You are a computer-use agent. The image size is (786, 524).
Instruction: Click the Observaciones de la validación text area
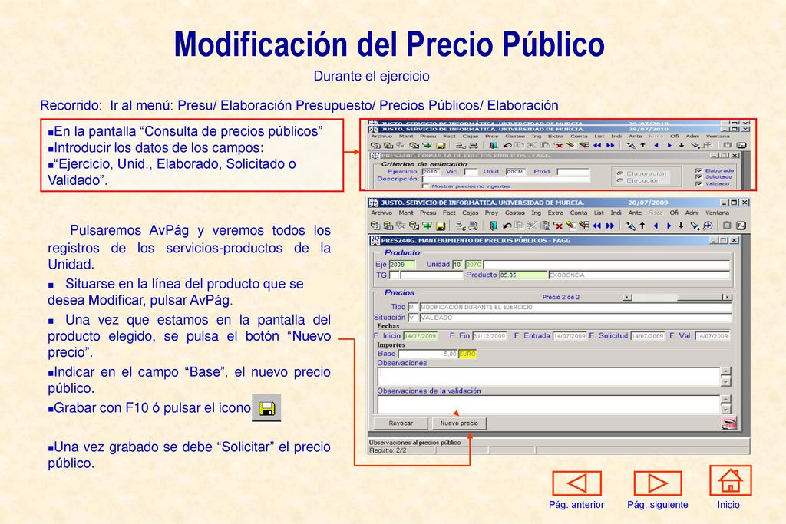pyautogui.click(x=549, y=404)
